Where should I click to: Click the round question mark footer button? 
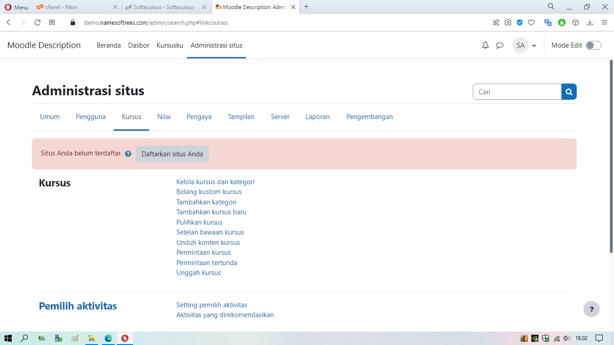592,309
